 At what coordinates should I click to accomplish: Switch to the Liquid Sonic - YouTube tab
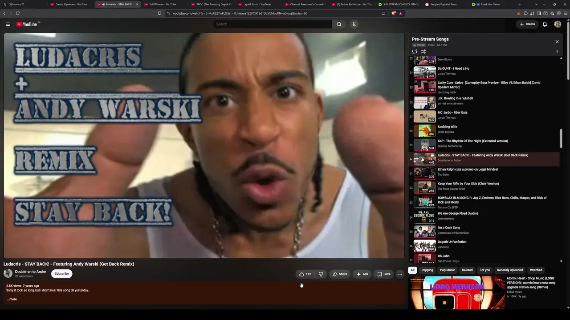click(257, 4)
